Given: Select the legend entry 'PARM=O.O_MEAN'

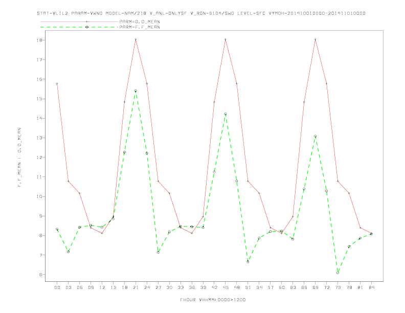Looking at the screenshot, I should click(140, 21).
